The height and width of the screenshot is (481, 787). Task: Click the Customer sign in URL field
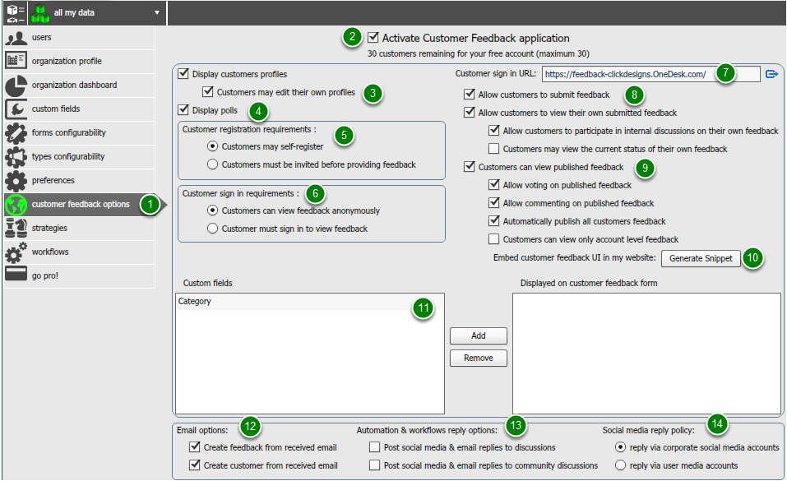click(651, 74)
